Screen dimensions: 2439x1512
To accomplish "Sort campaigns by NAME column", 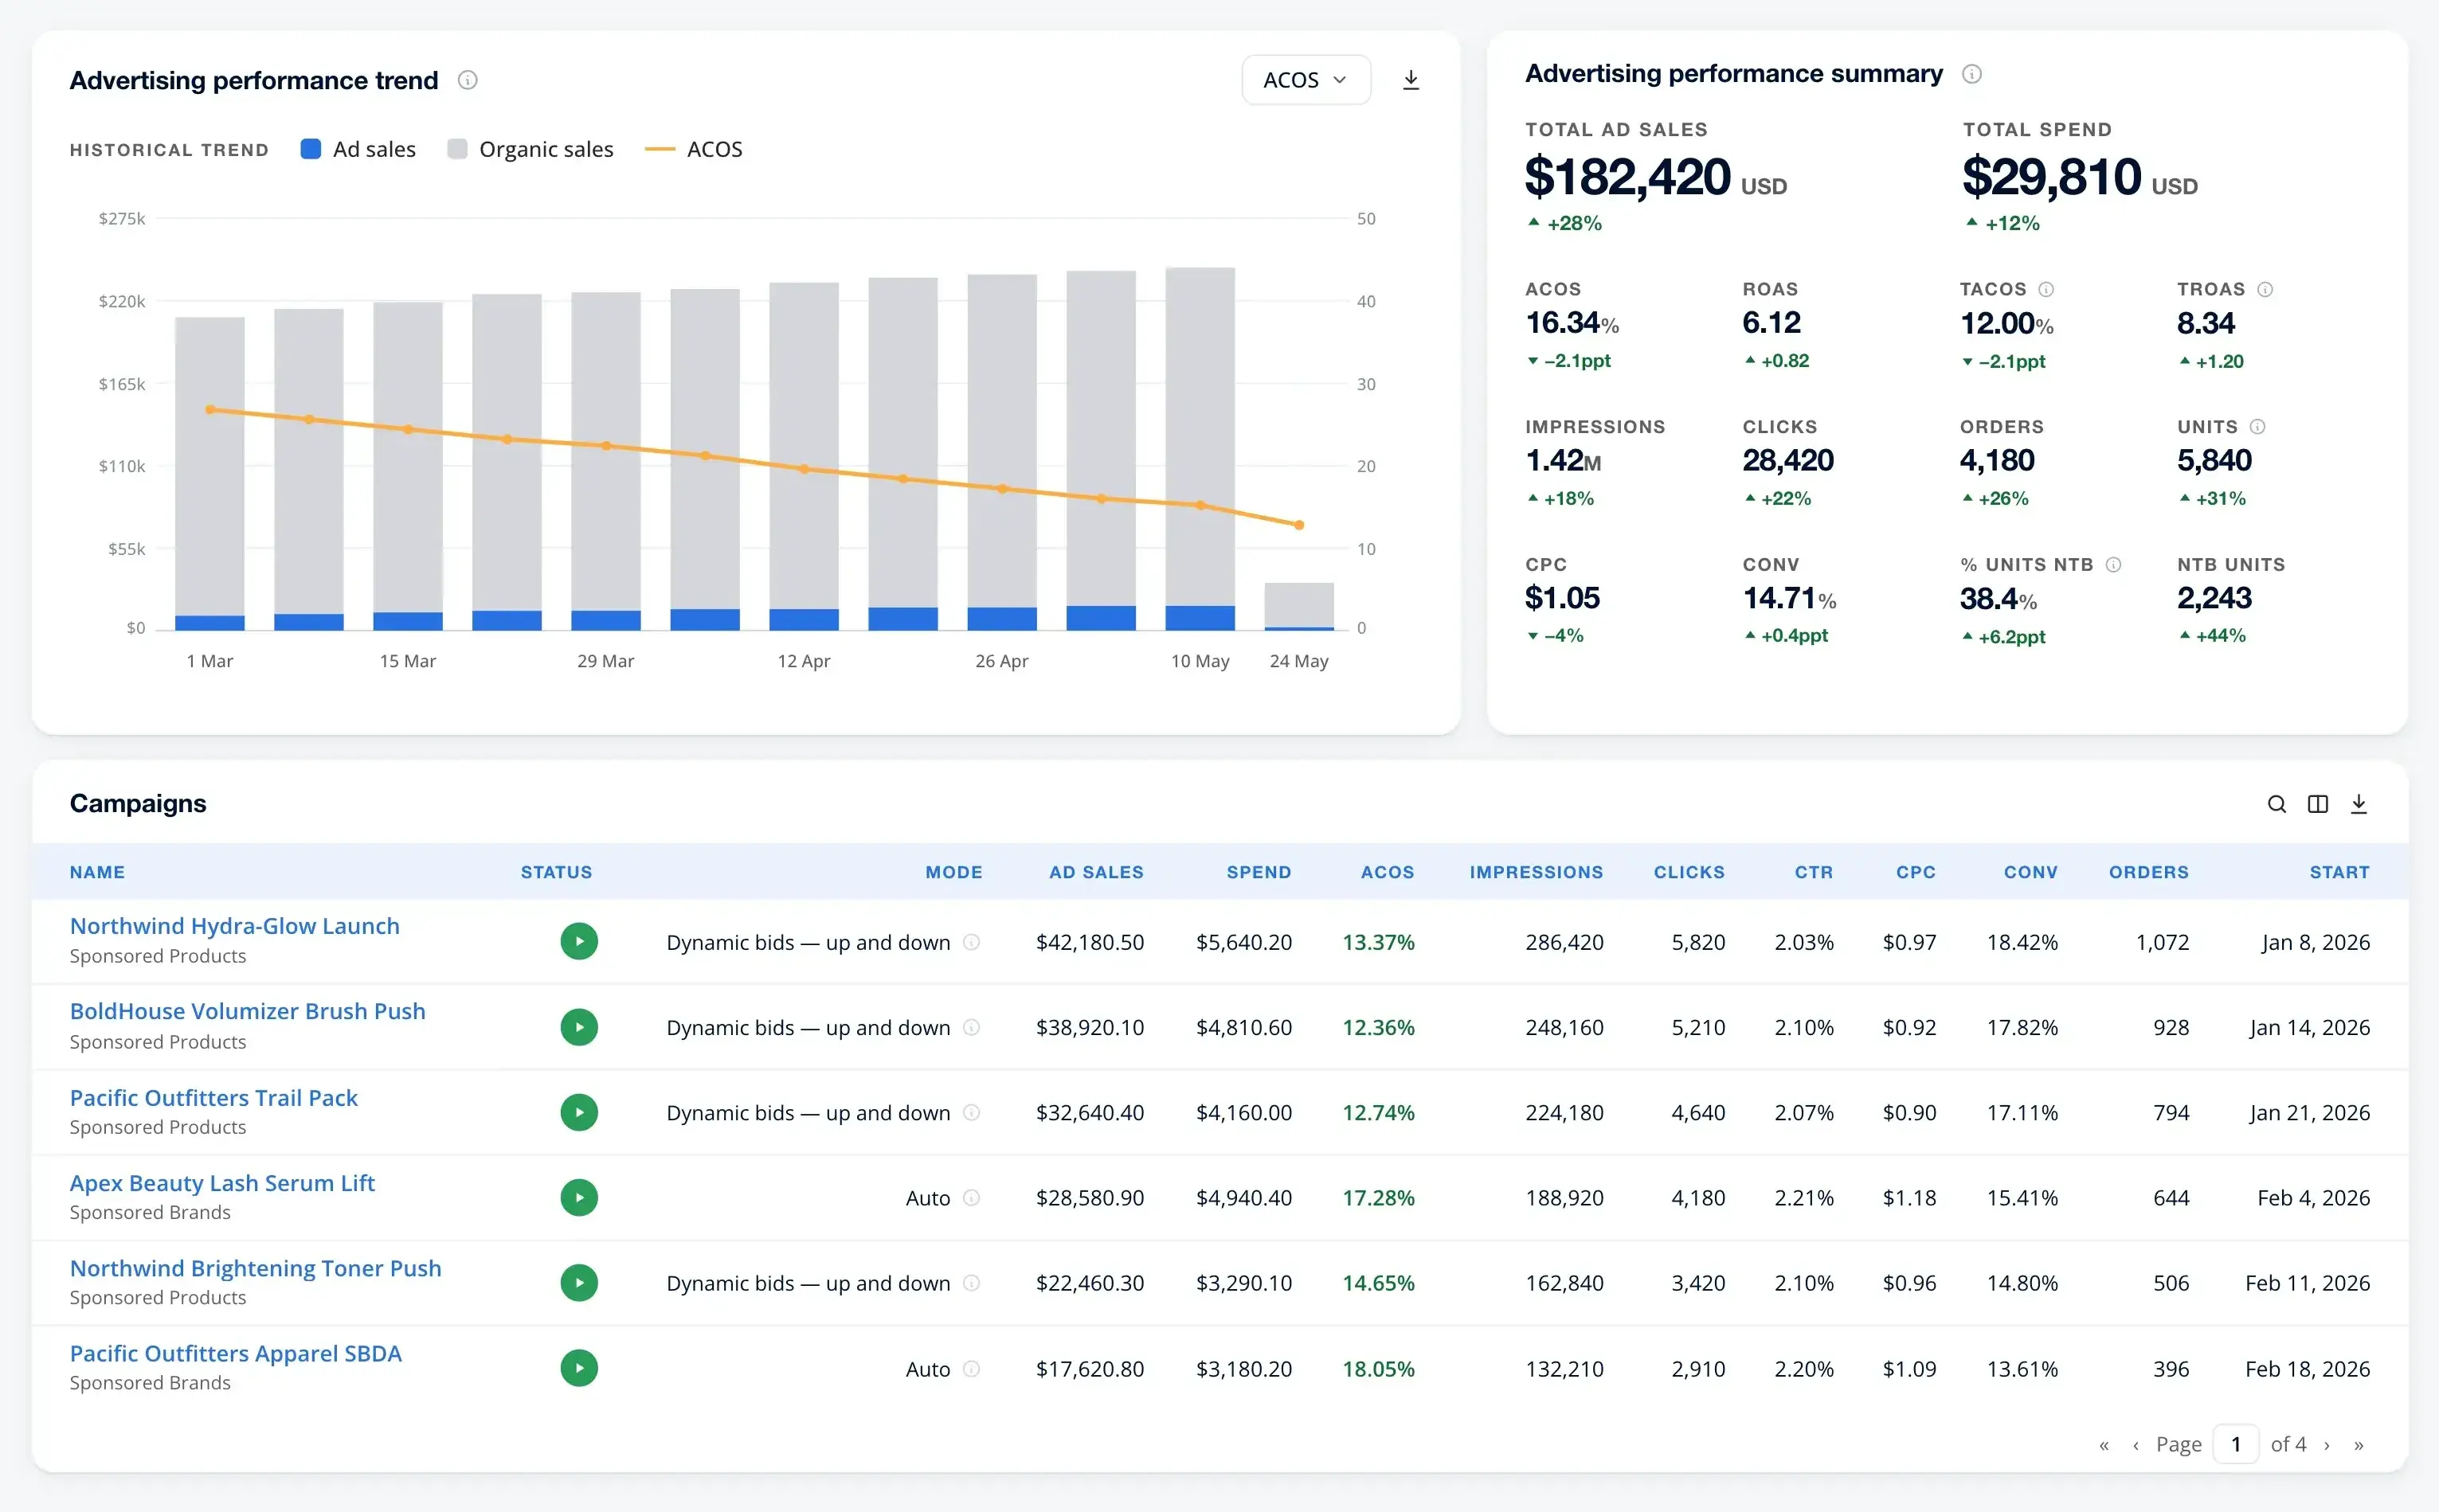I will 97,872.
